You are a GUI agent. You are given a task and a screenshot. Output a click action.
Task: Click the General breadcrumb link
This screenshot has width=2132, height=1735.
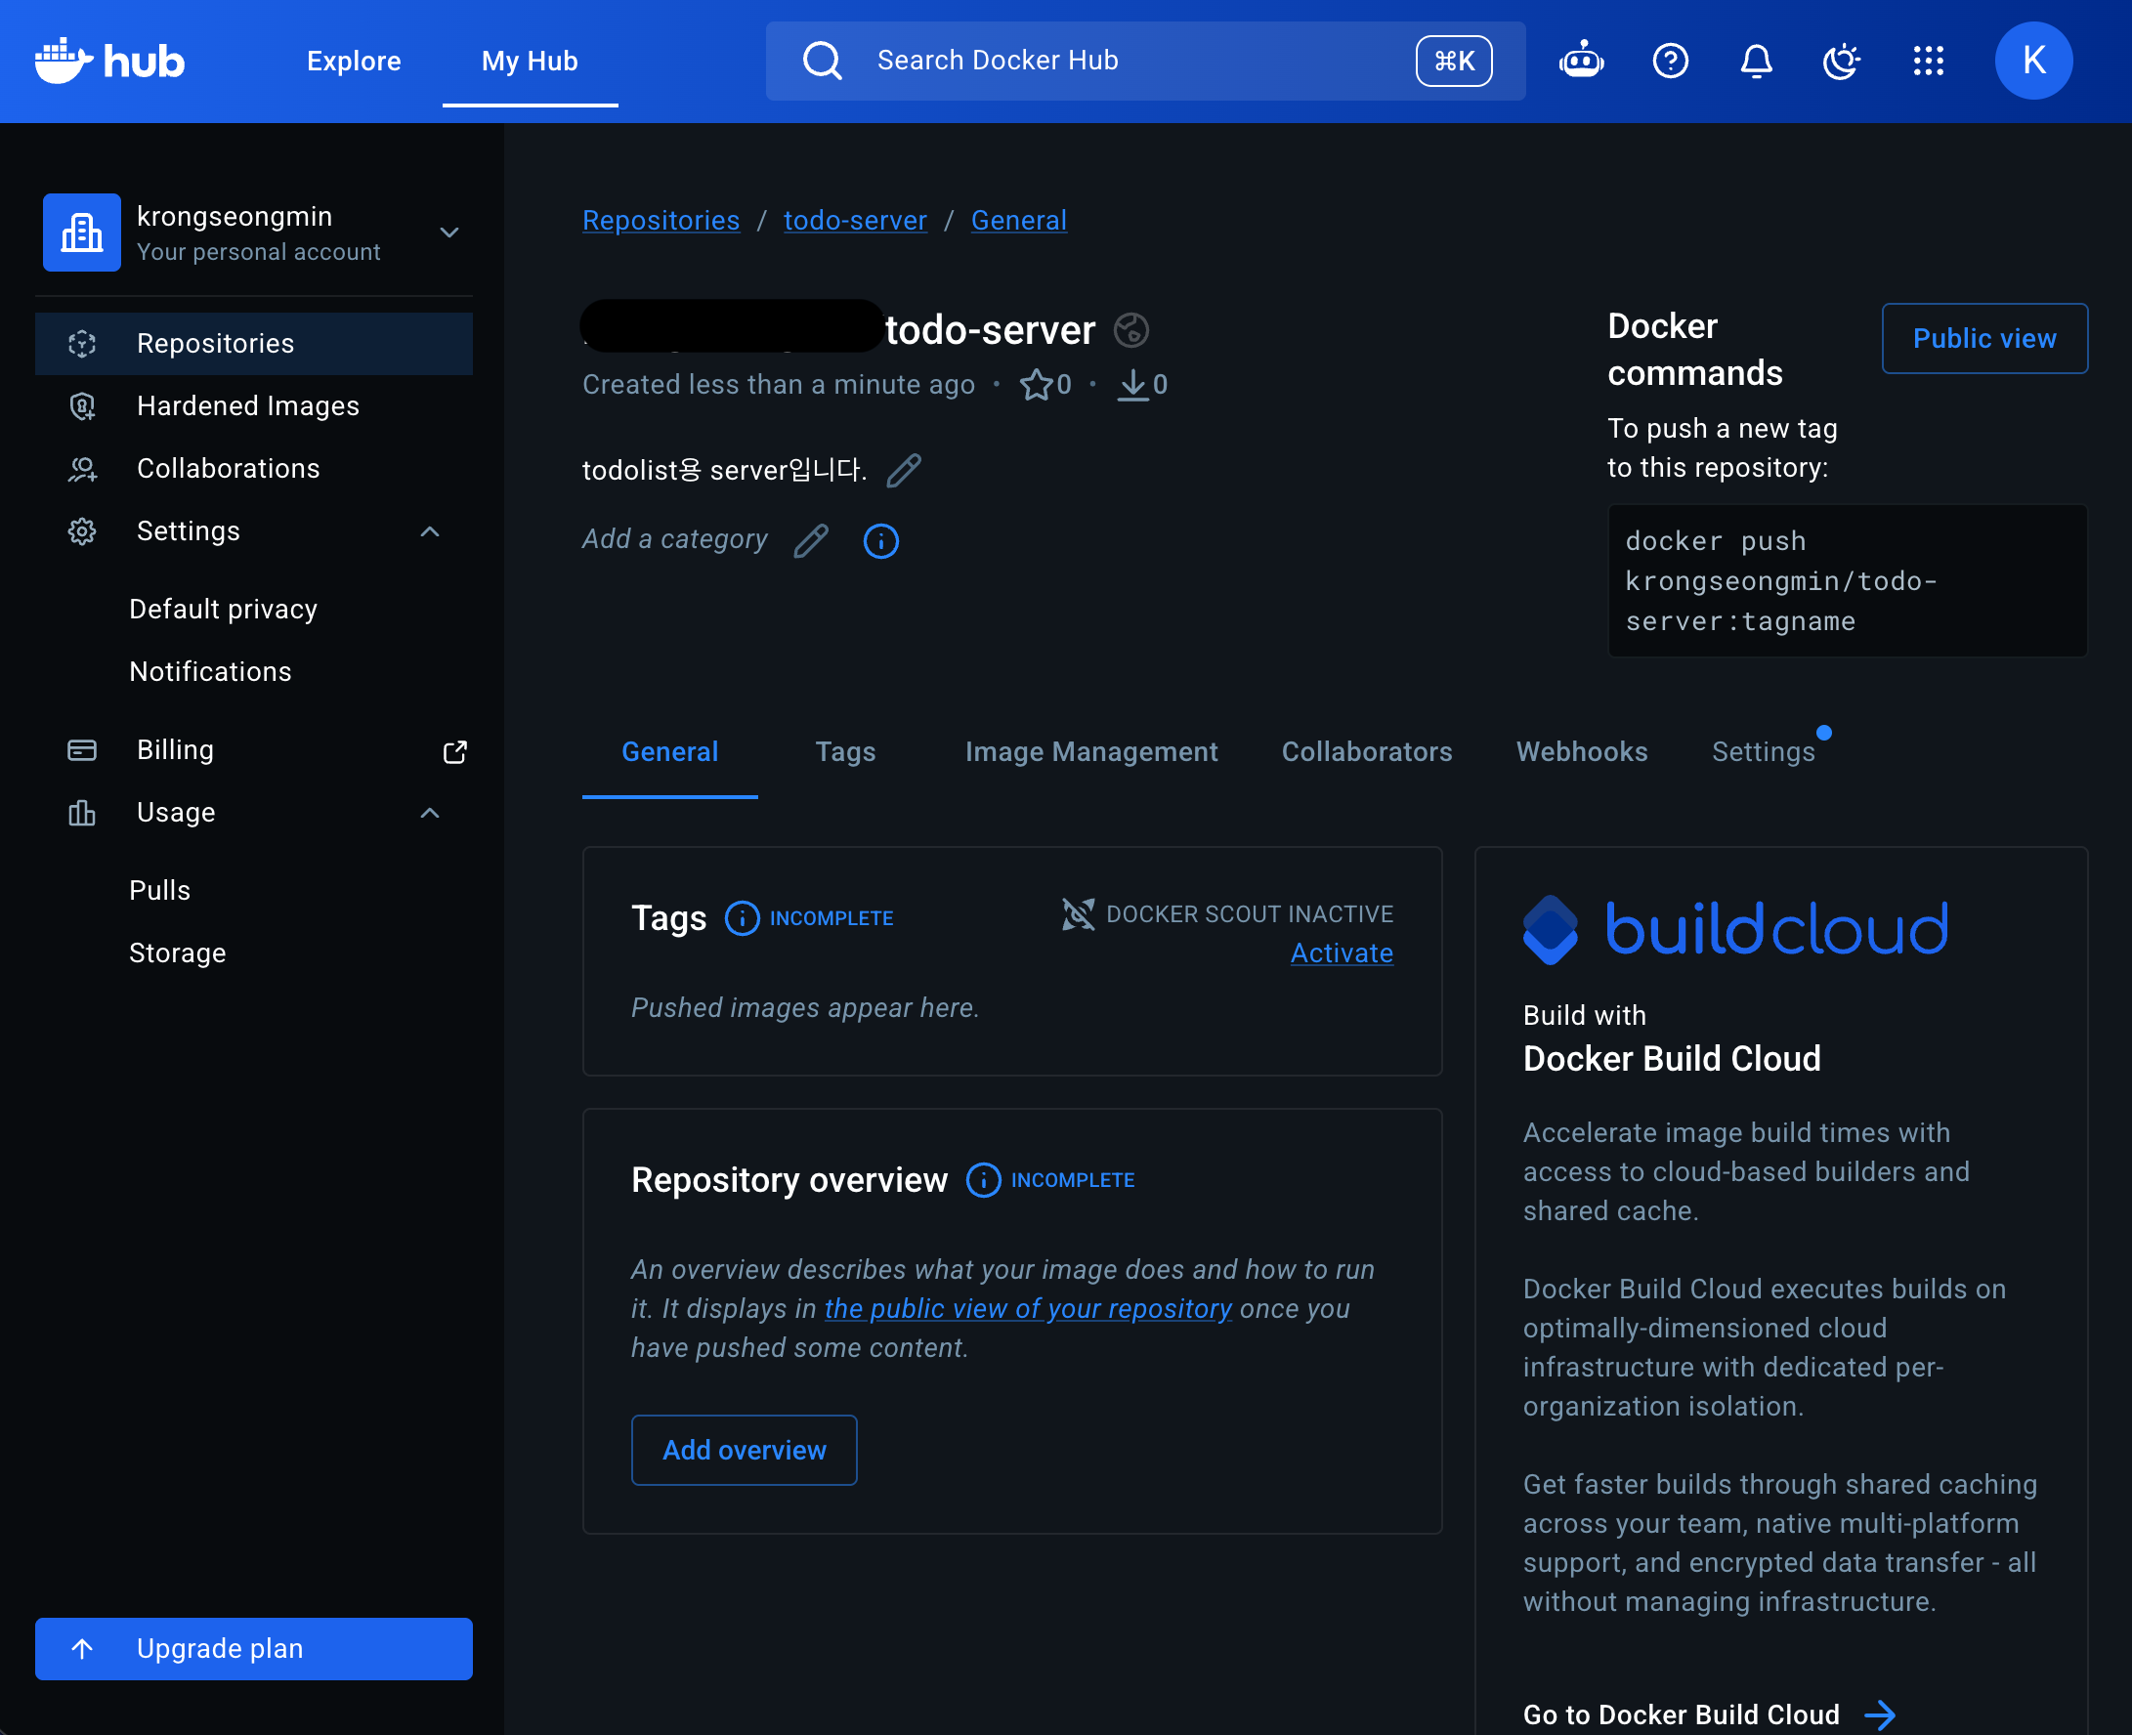[1018, 221]
